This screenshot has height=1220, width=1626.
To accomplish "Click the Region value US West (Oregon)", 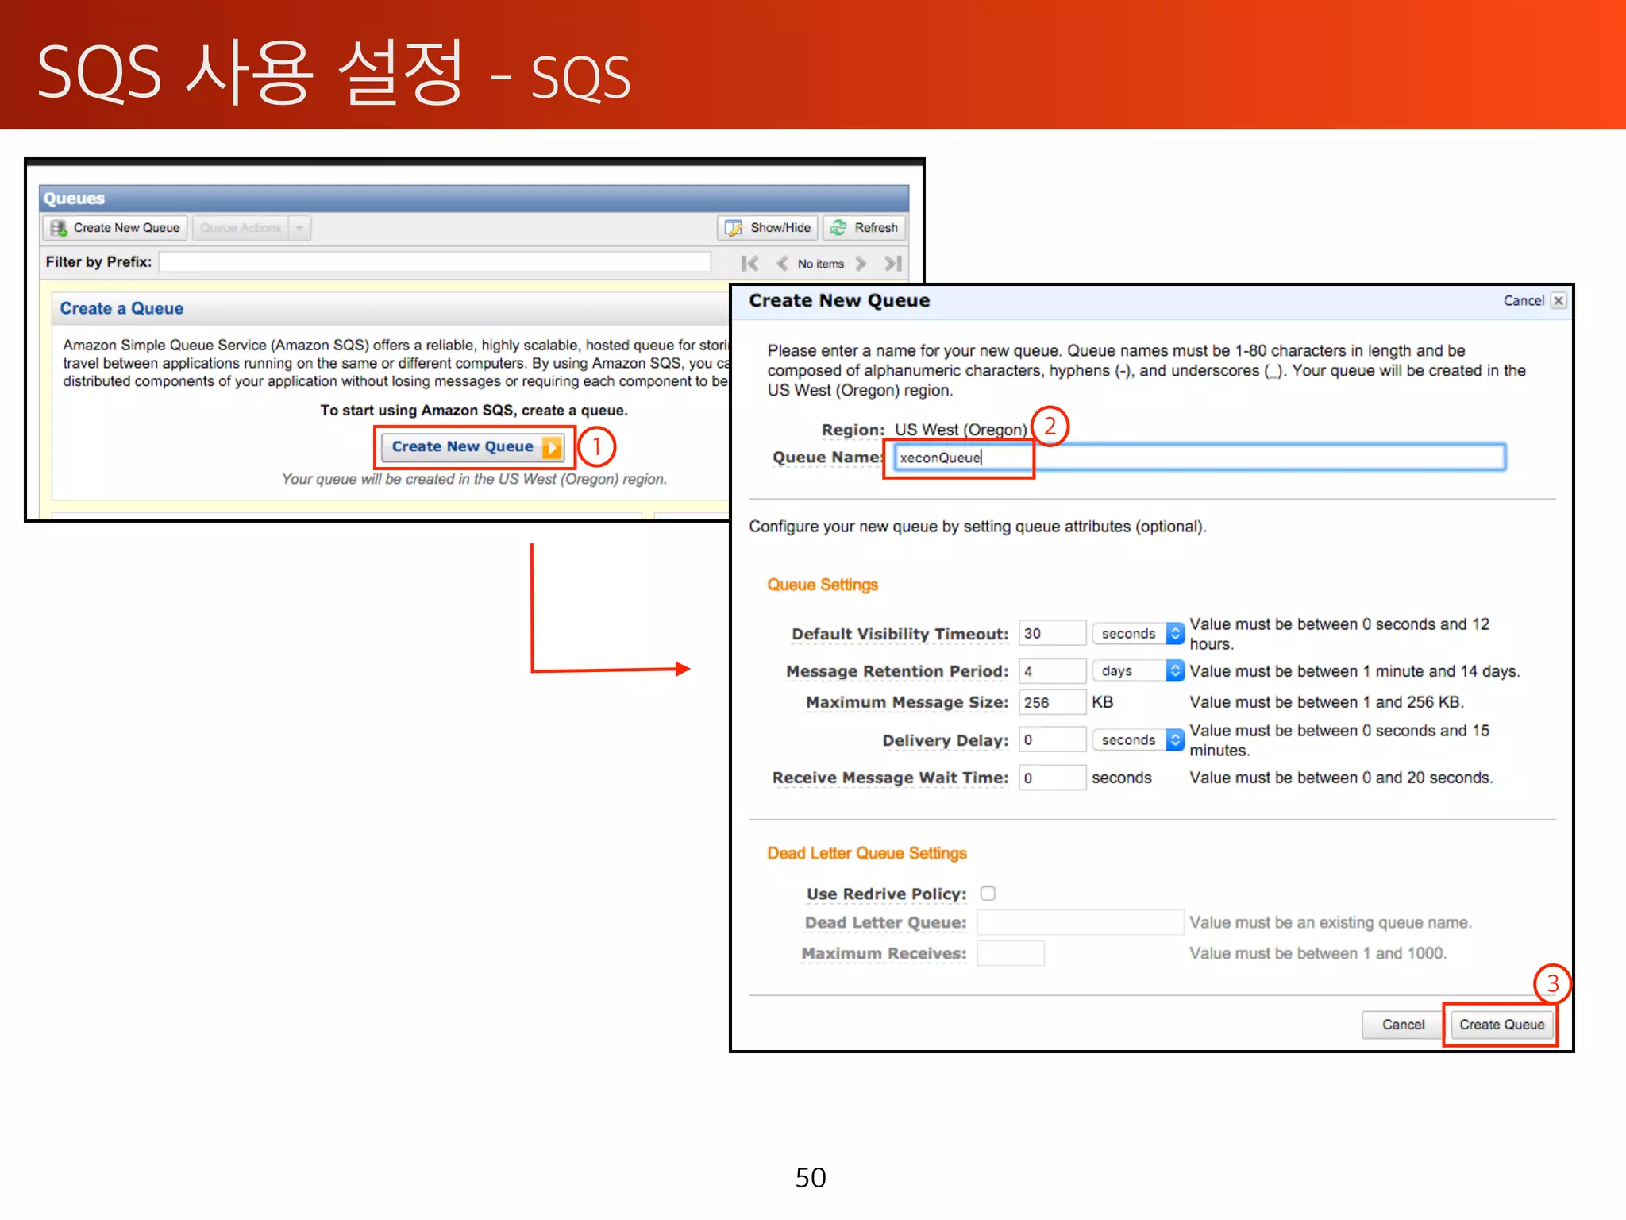I will (961, 430).
